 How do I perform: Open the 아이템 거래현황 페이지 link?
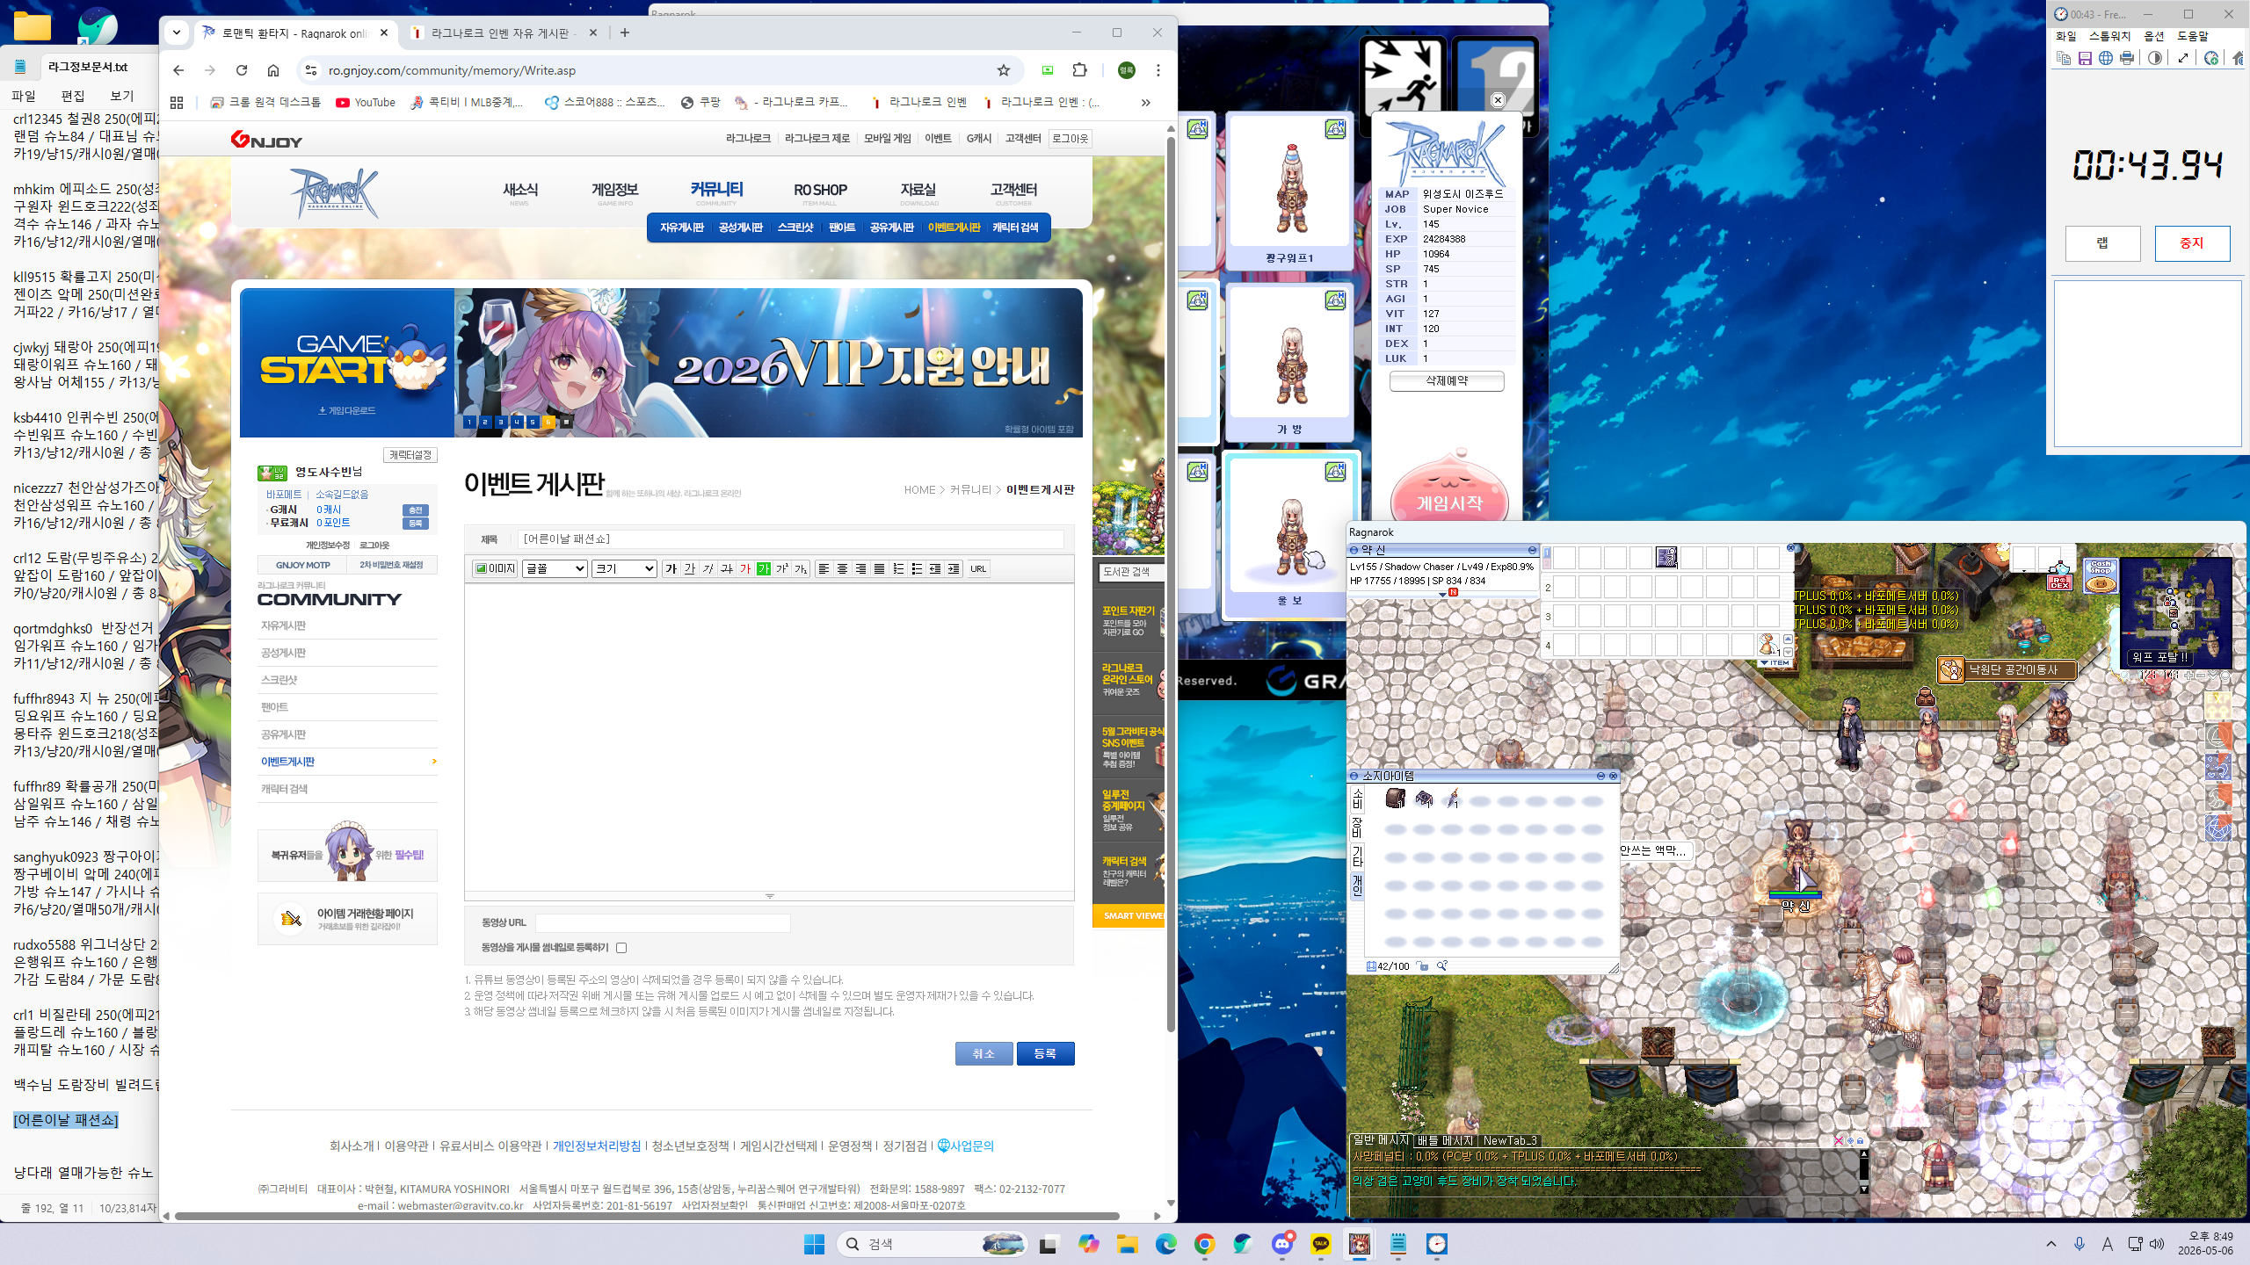tap(347, 919)
